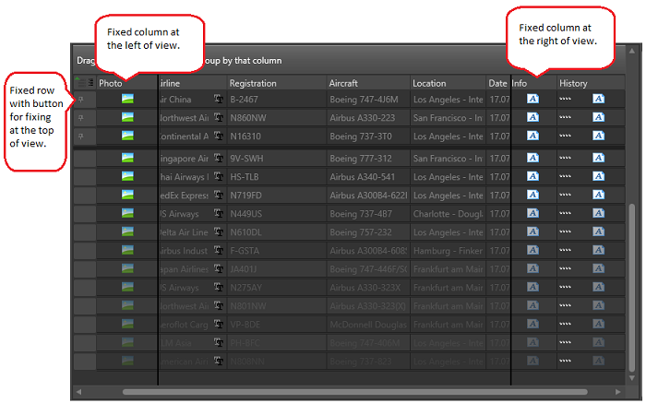The height and width of the screenshot is (403, 646).
Task: Click the font icon in the HS-TLB row
Action: coord(219,176)
